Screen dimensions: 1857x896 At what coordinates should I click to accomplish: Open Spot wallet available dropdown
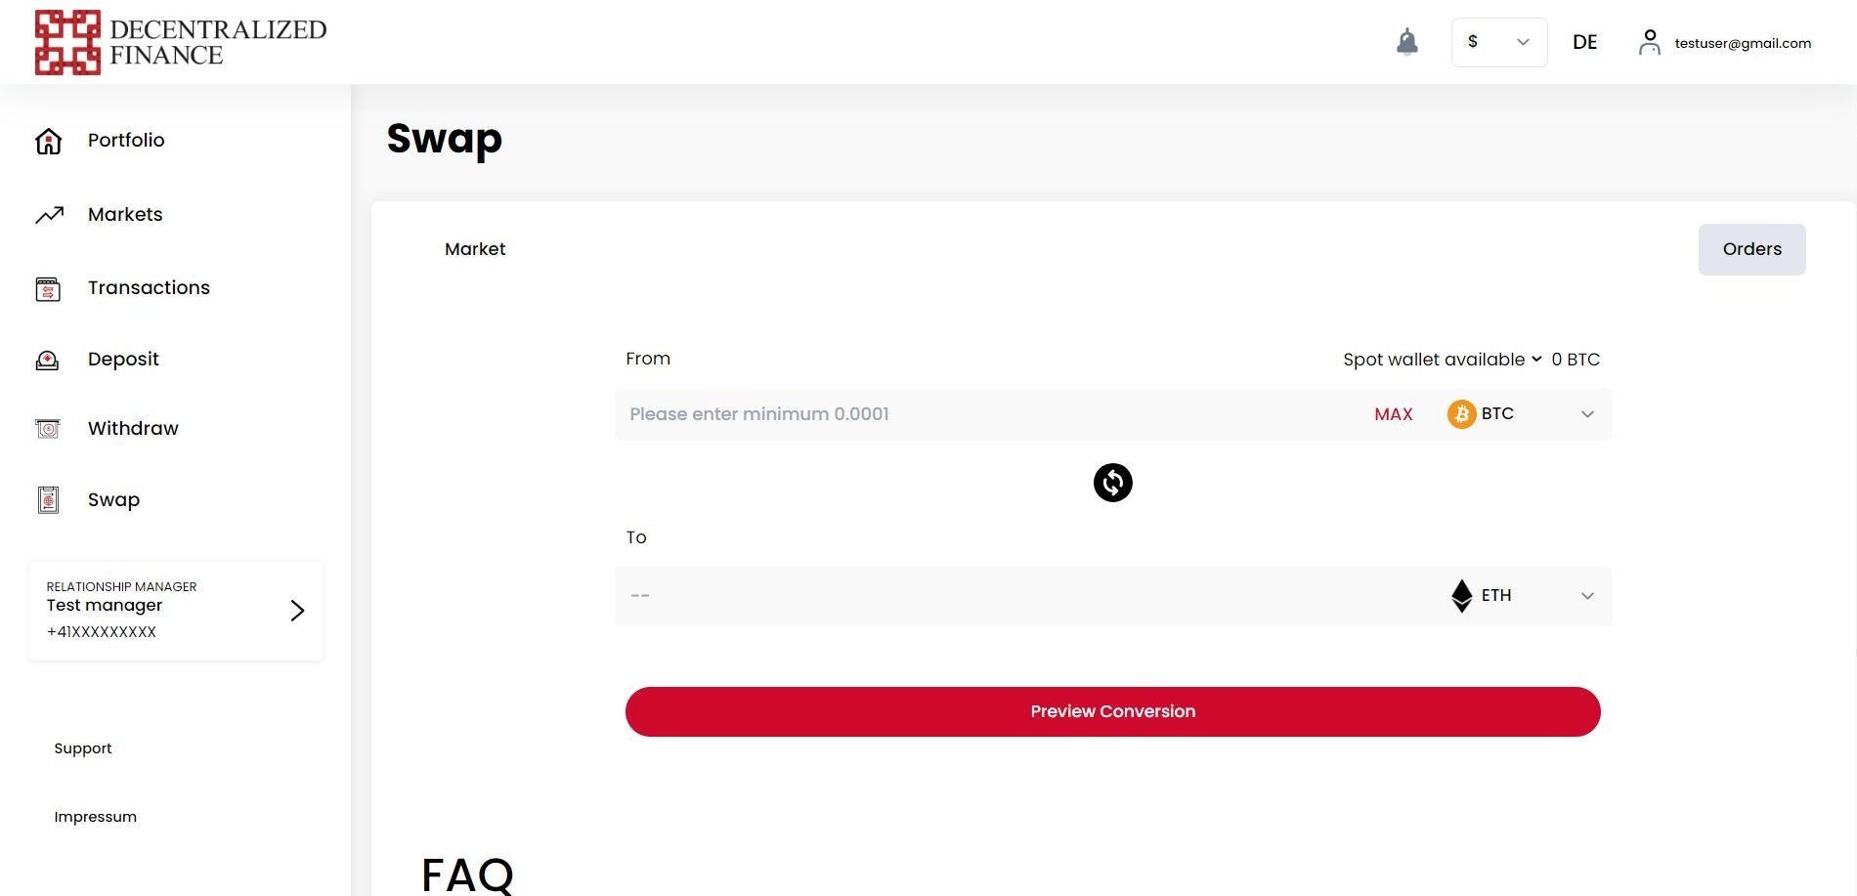(1442, 360)
